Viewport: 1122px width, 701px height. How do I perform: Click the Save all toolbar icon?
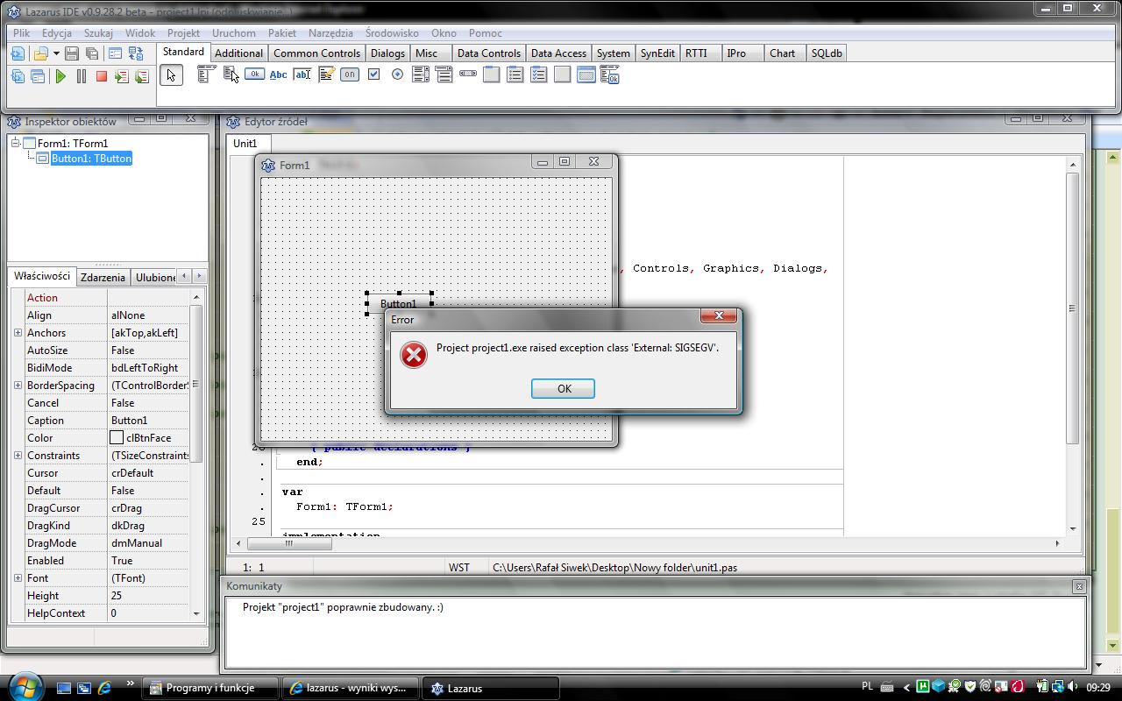[x=91, y=53]
